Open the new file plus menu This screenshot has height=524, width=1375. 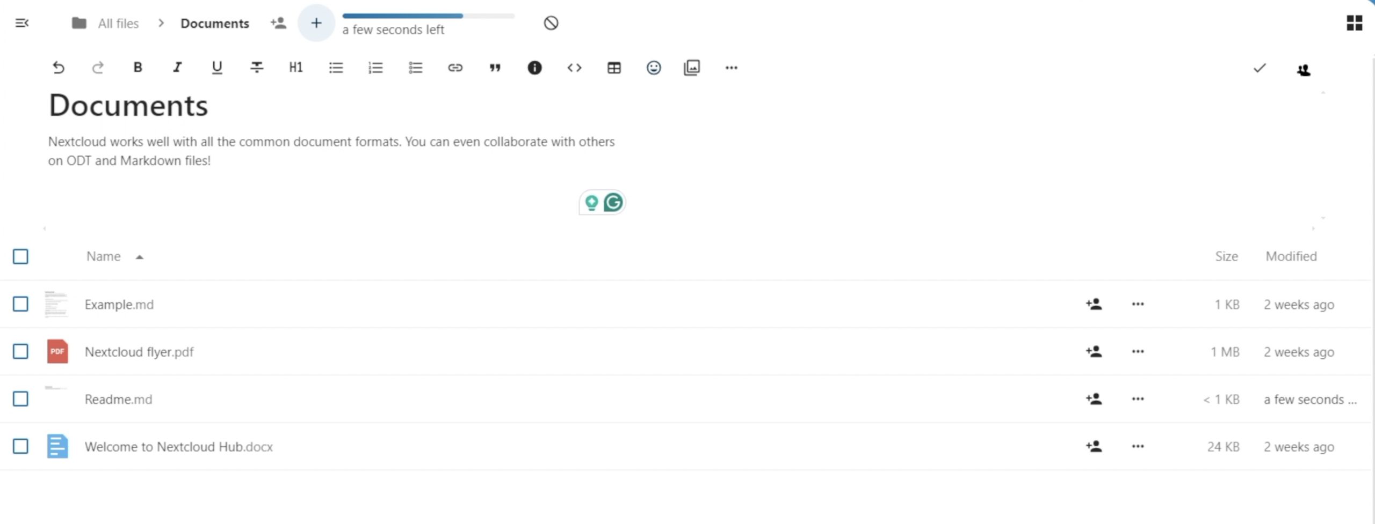click(x=316, y=23)
